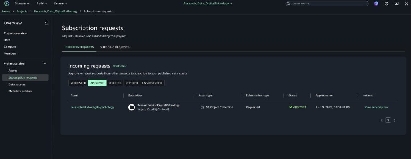Open the user profile icon
Viewport: 411px width, 159px height.
(x=407, y=4)
